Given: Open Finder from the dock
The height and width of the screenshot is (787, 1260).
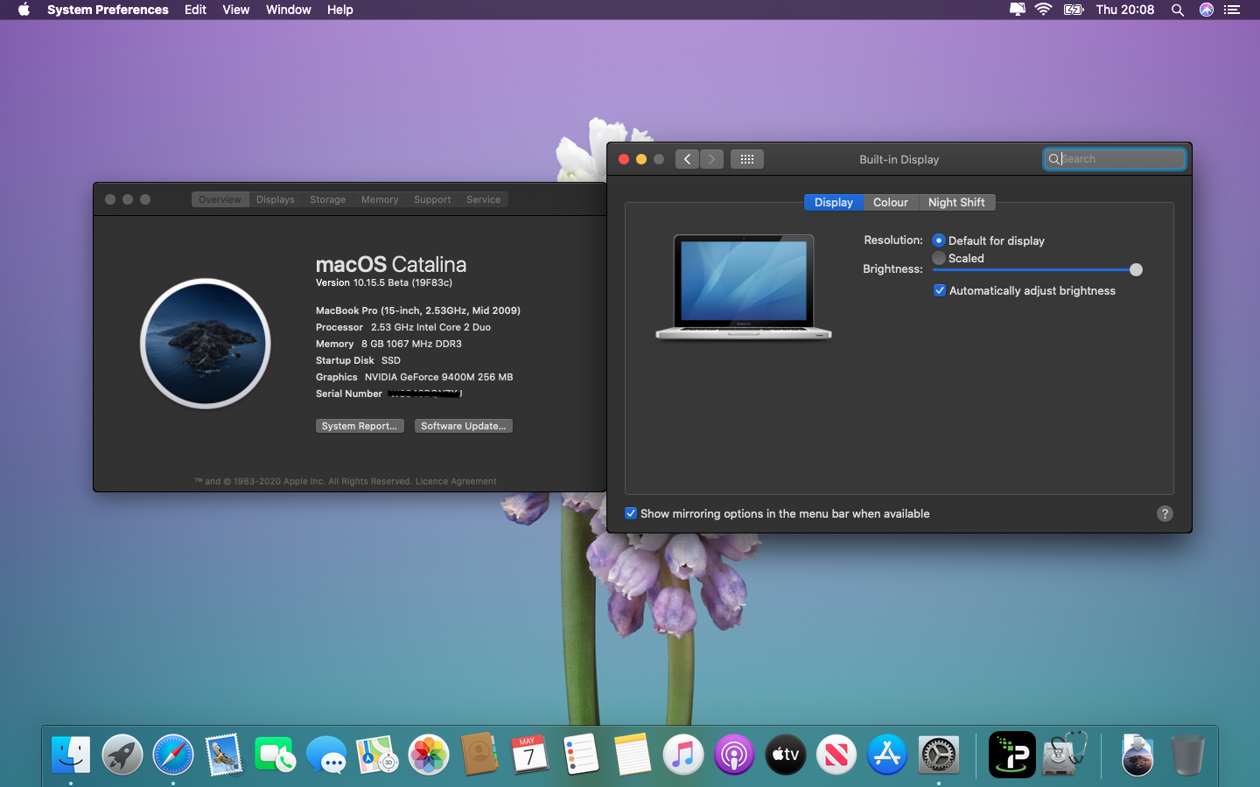Looking at the screenshot, I should point(71,754).
